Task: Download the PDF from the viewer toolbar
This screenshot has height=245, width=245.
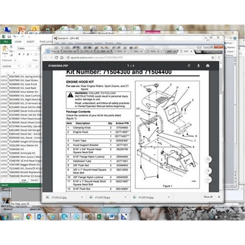Action: click(x=199, y=66)
